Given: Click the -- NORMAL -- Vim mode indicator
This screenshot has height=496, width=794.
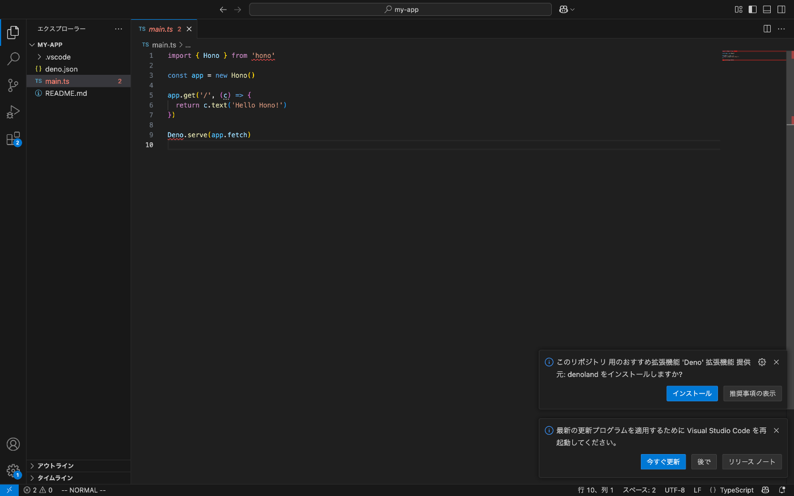Looking at the screenshot, I should (x=83, y=490).
